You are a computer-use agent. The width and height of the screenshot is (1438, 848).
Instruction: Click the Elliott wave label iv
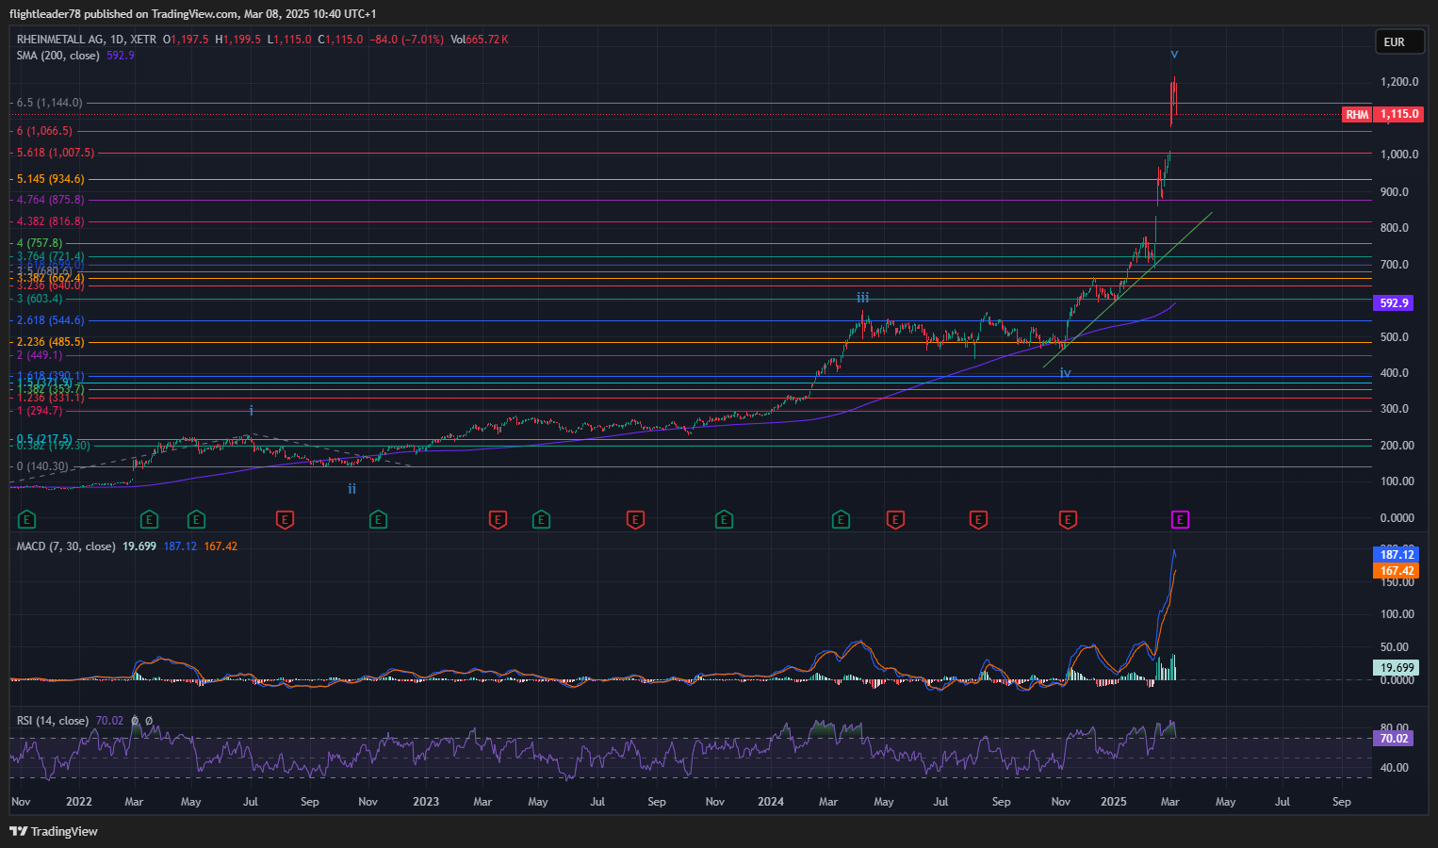pyautogui.click(x=1065, y=373)
